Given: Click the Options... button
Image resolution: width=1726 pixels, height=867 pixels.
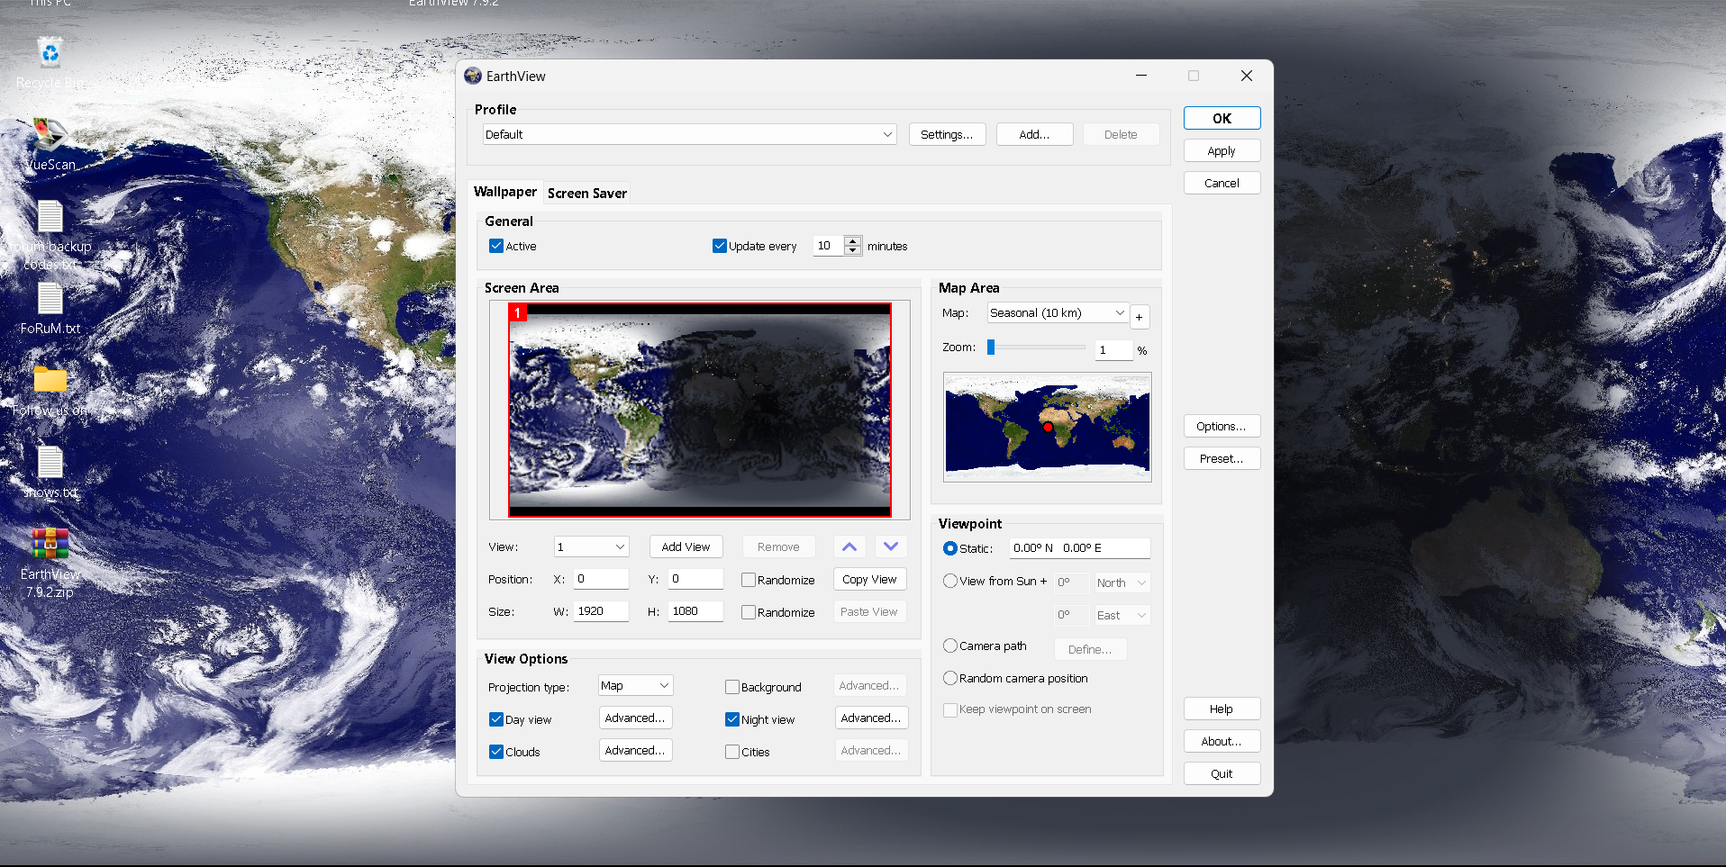Looking at the screenshot, I should pyautogui.click(x=1222, y=426).
